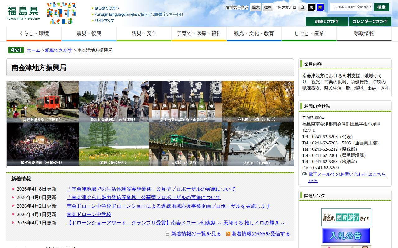
Task: Click 大内宿 snowy village photo
Action: coord(257,144)
